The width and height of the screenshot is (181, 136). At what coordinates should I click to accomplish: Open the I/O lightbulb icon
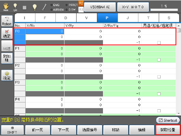point(15,7)
